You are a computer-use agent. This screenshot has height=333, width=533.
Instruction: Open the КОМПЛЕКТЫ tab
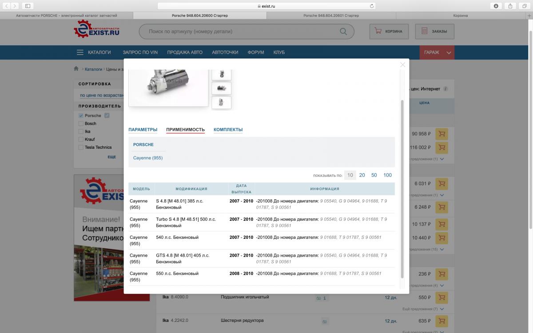(228, 130)
